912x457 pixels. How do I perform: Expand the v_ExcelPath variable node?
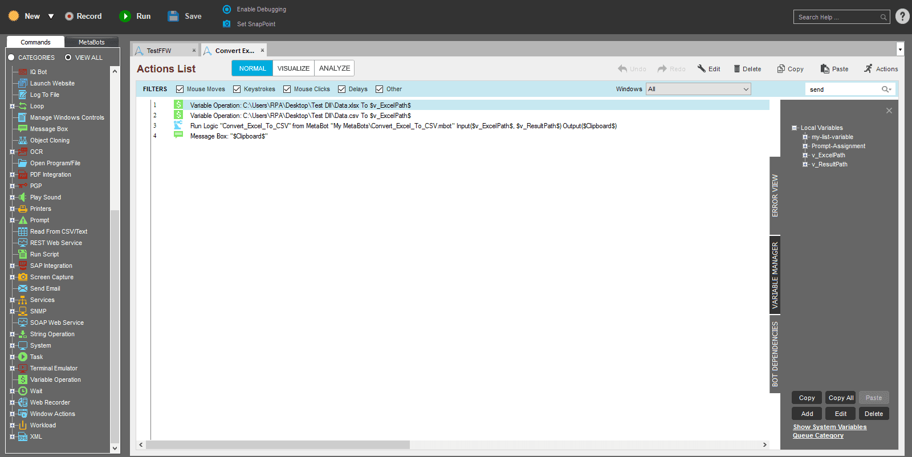click(x=805, y=155)
